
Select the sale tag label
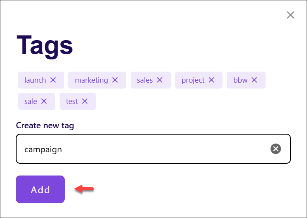coord(30,101)
